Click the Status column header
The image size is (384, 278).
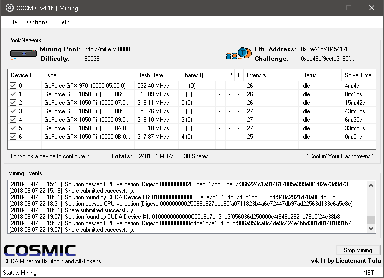320,75
